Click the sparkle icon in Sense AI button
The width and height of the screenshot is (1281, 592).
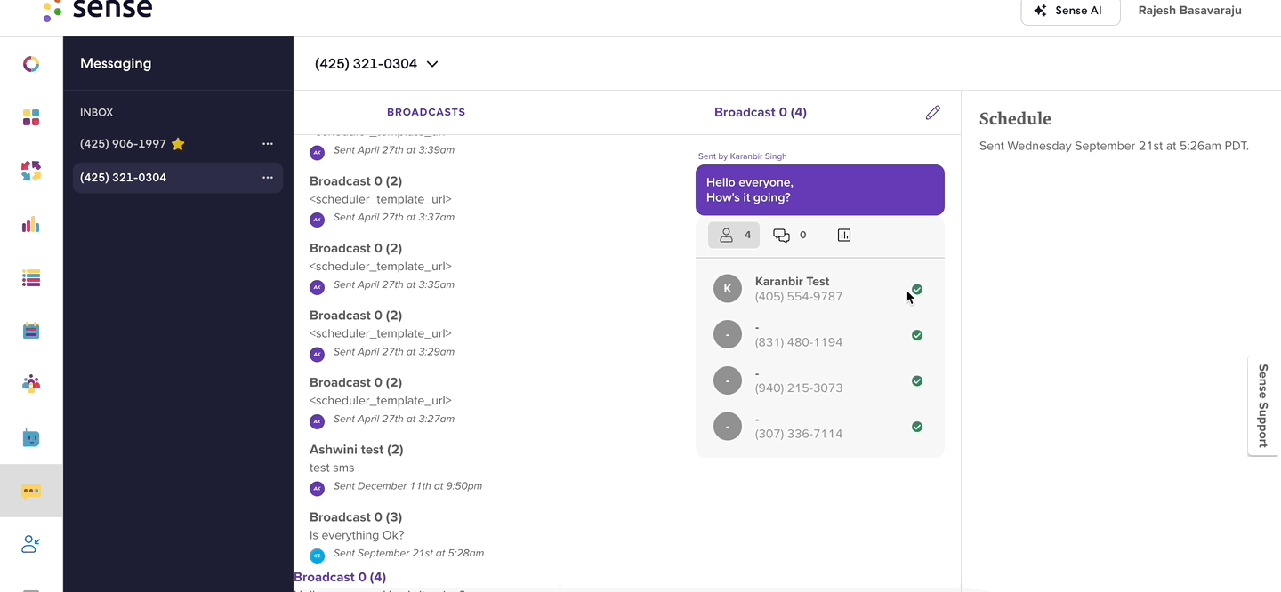click(1040, 11)
